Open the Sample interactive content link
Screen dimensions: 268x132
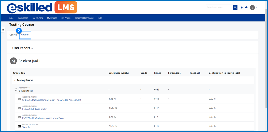point(26,127)
